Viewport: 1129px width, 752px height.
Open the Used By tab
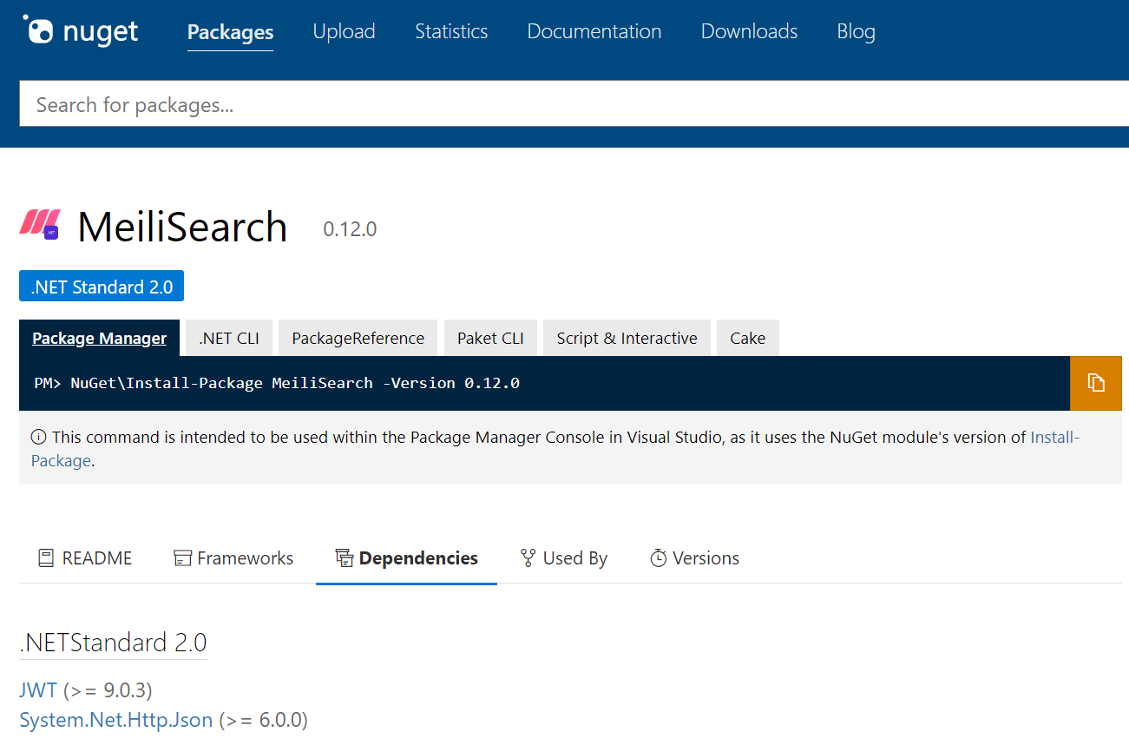pyautogui.click(x=564, y=558)
